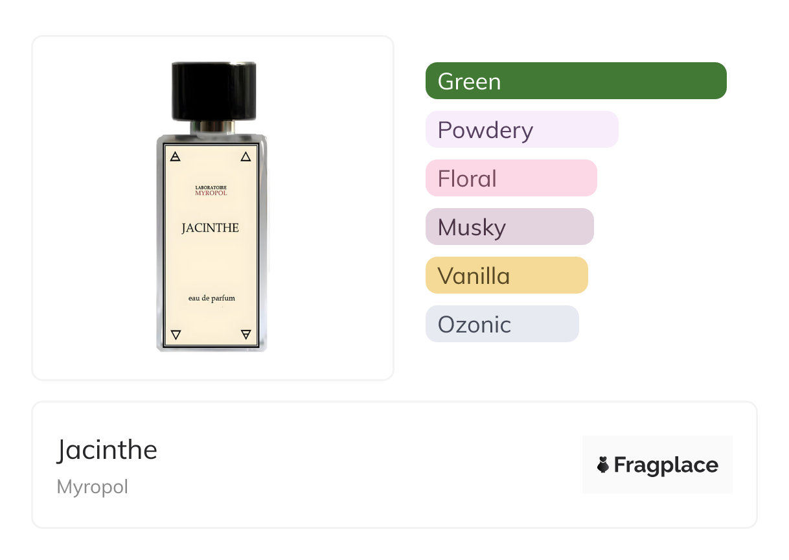The height and width of the screenshot is (560, 789).
Task: Select the Floral accord bar
Action: [511, 178]
